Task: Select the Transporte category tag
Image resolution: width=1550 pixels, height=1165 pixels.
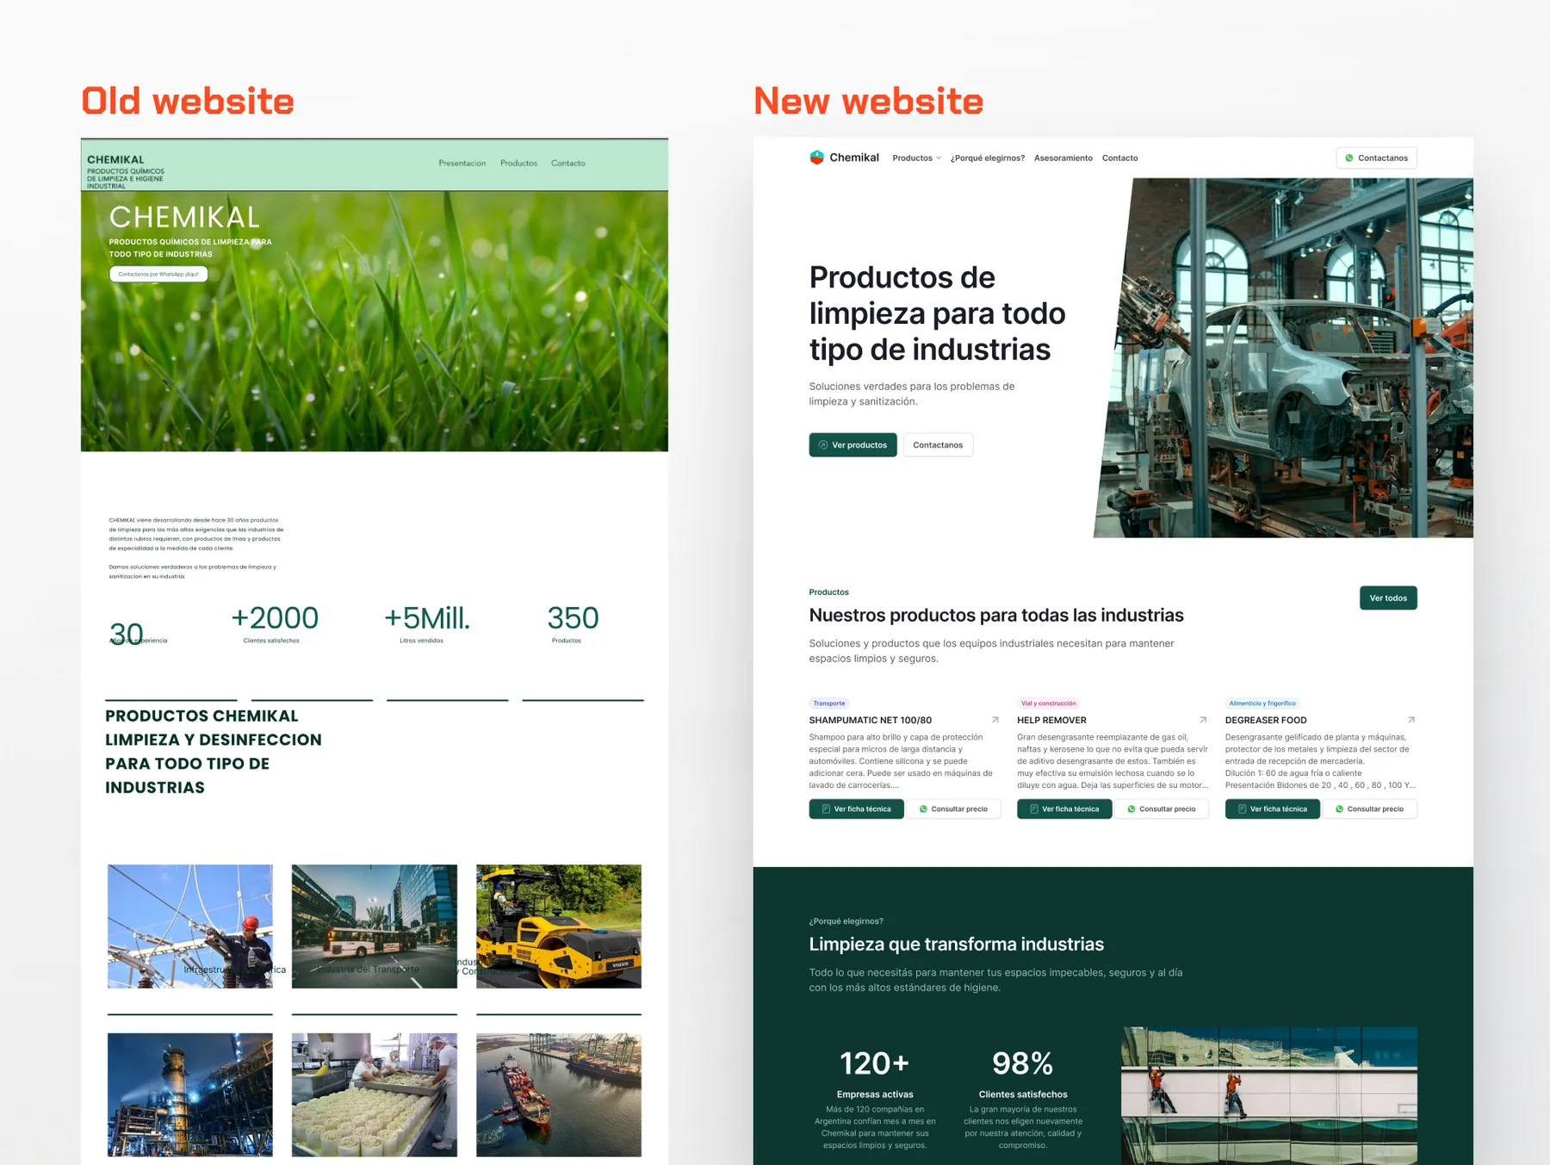Action: pos(829,703)
